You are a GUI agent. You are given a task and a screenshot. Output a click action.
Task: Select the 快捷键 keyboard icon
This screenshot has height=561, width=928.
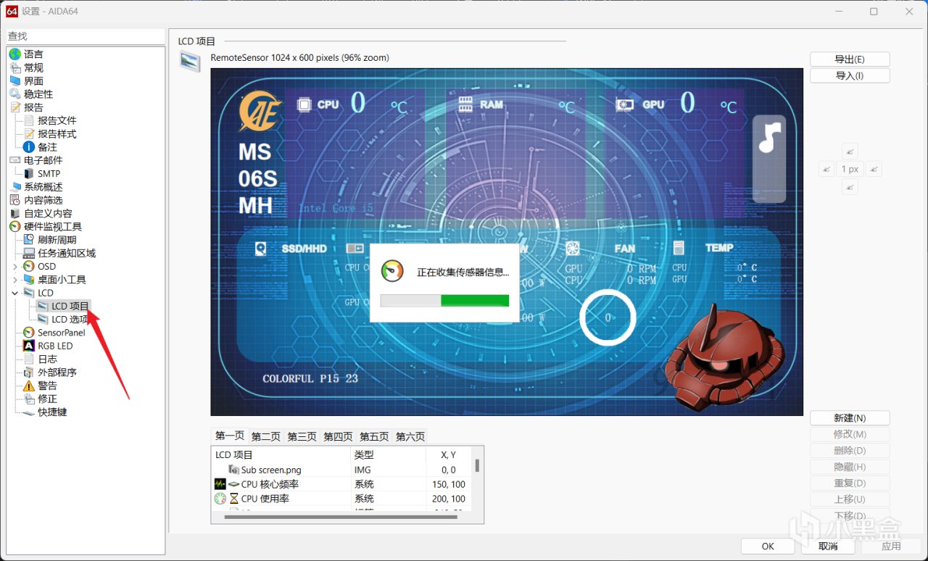pyautogui.click(x=29, y=412)
